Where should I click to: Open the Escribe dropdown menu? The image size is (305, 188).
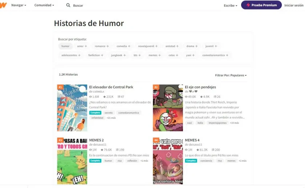[x=231, y=5]
